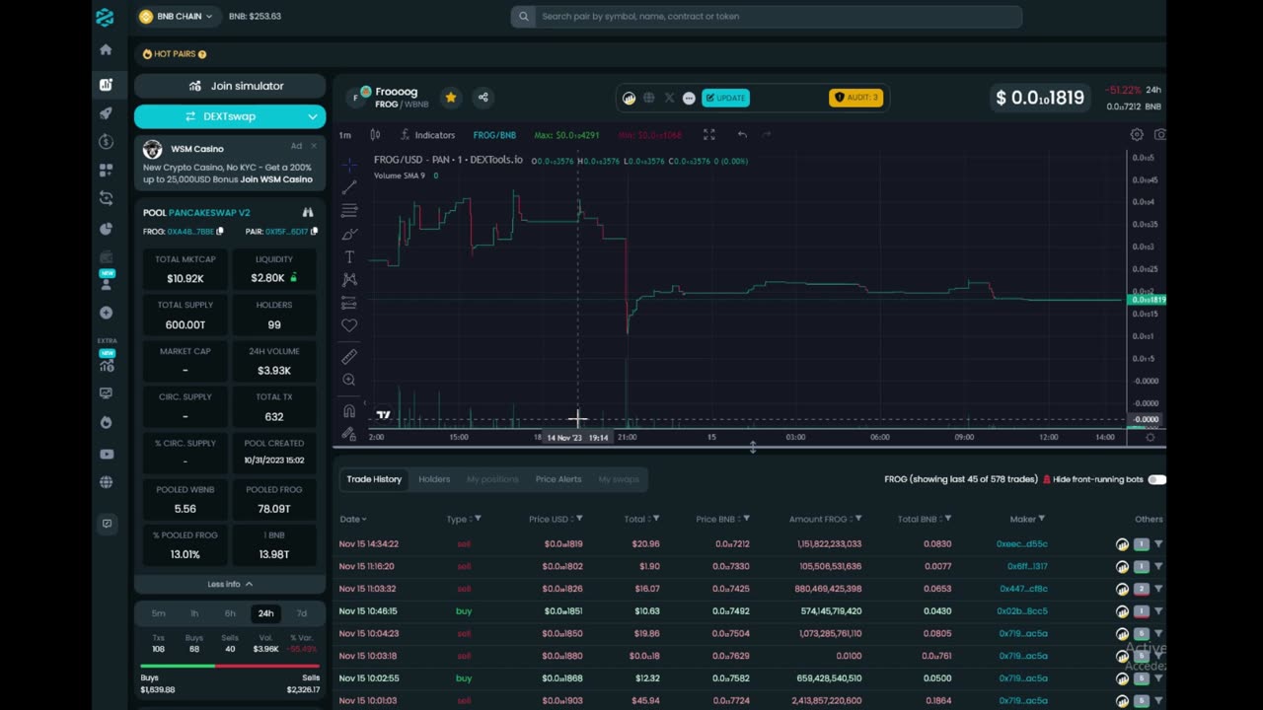Switch to the Holders tab

coord(434,479)
